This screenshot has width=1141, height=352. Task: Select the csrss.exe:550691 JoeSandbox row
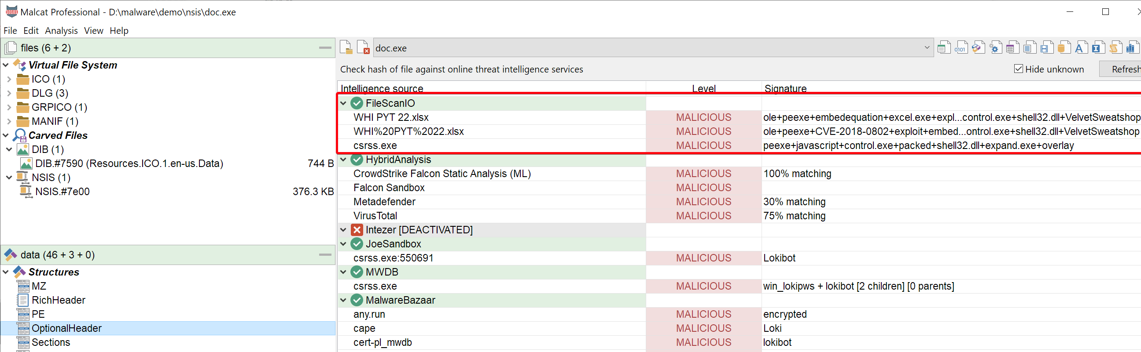pos(739,258)
